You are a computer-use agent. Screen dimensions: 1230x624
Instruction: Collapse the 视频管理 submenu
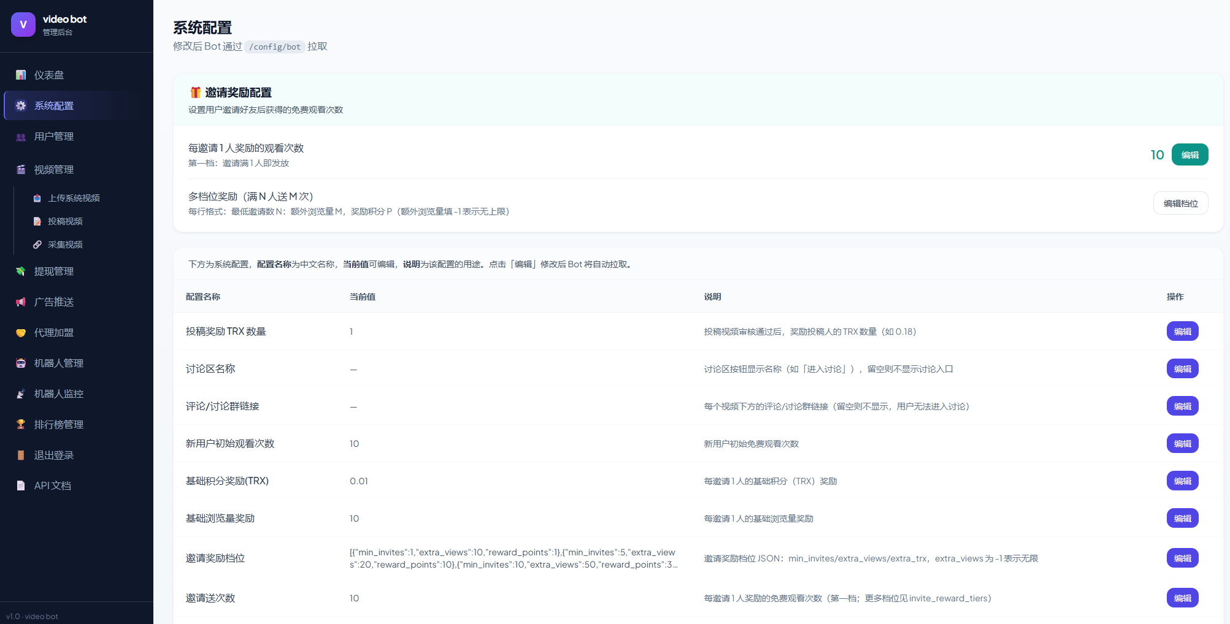point(54,170)
